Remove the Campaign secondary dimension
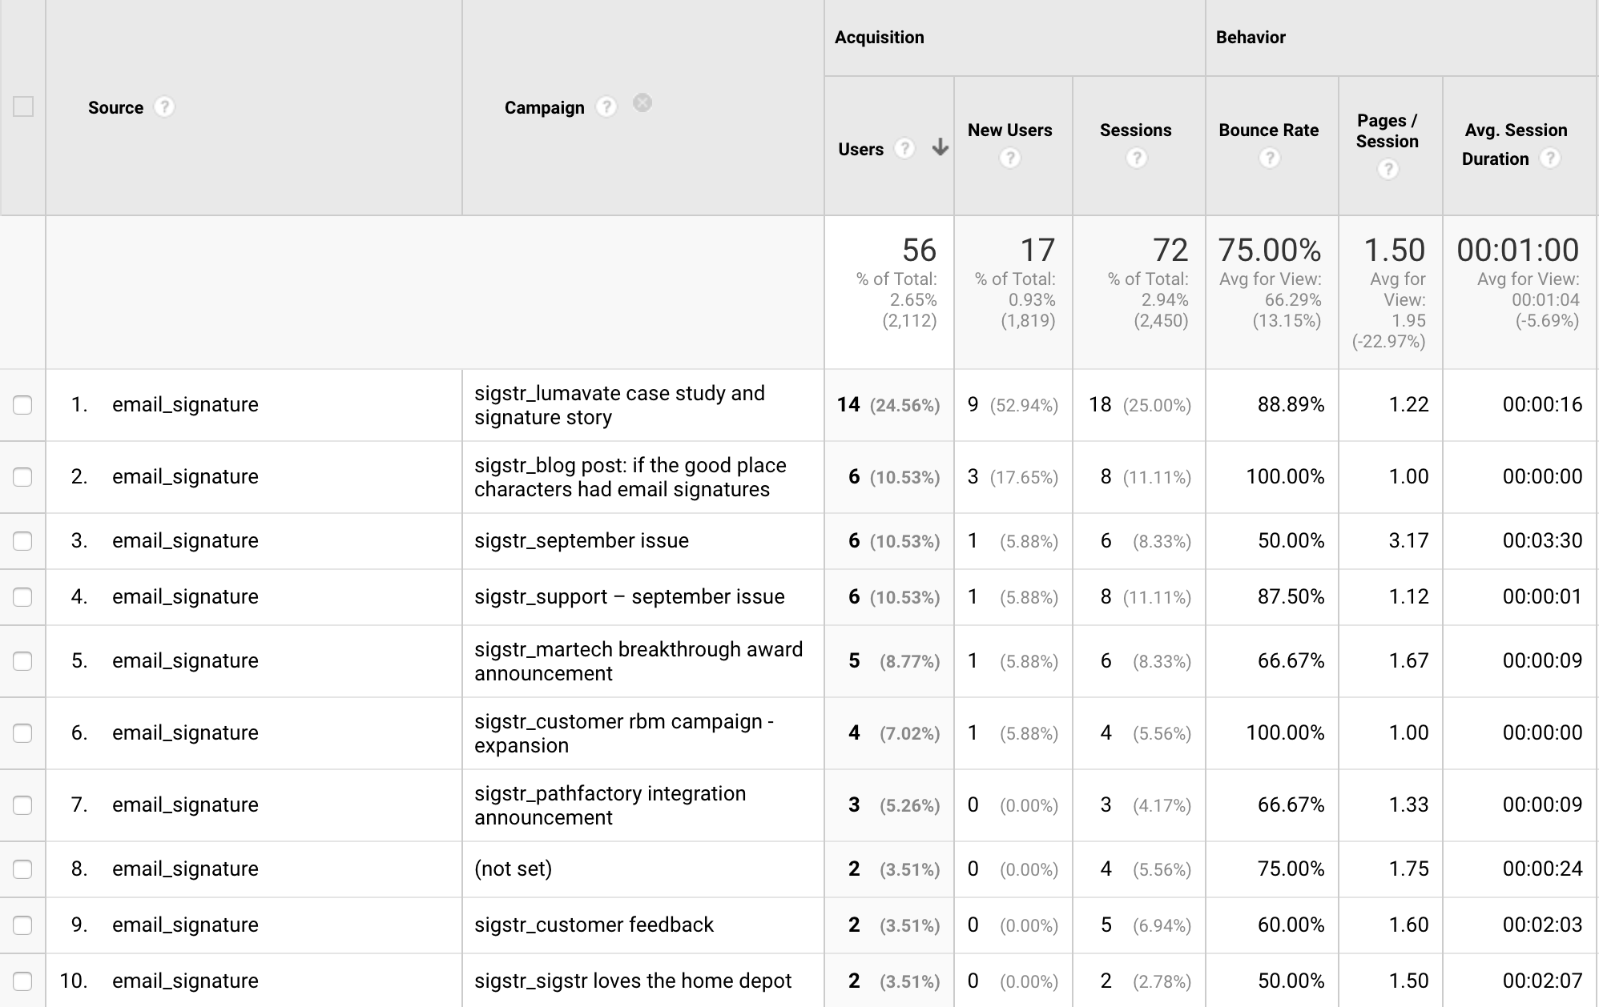Viewport: 1599px width, 1007px height. pyautogui.click(x=642, y=103)
